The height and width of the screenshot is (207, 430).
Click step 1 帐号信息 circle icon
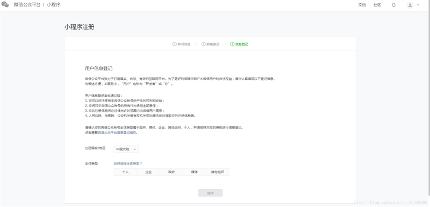click(174, 44)
